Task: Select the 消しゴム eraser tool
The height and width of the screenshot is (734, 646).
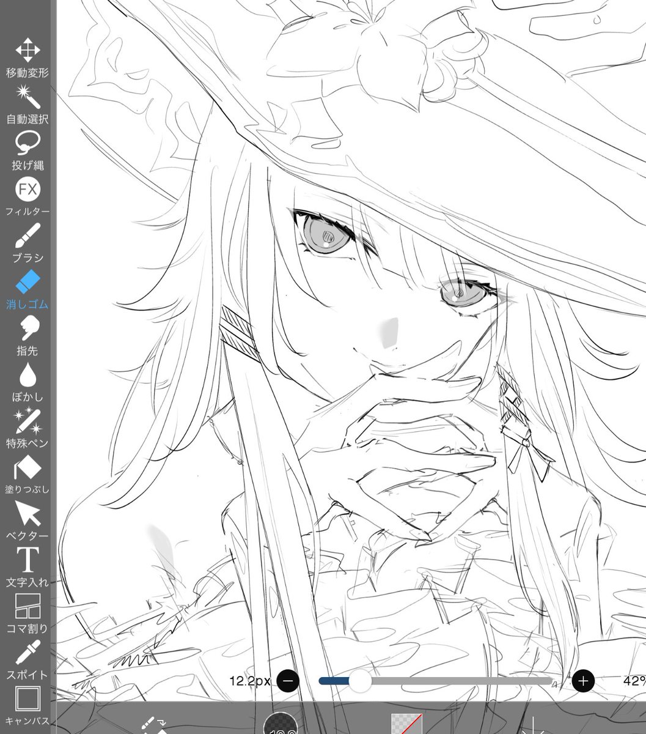Action: point(28,290)
